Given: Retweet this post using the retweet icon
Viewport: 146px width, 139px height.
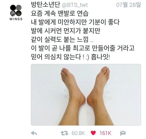Looking at the screenshot, I should point(64,133).
